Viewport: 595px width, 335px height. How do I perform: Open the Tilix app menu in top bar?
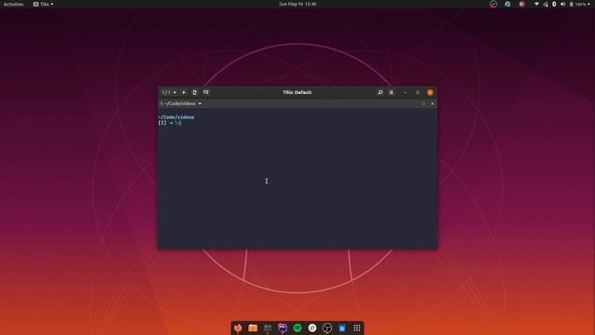pos(44,4)
